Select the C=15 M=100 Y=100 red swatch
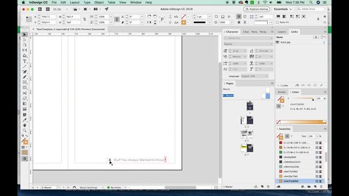 (x=299, y=143)
